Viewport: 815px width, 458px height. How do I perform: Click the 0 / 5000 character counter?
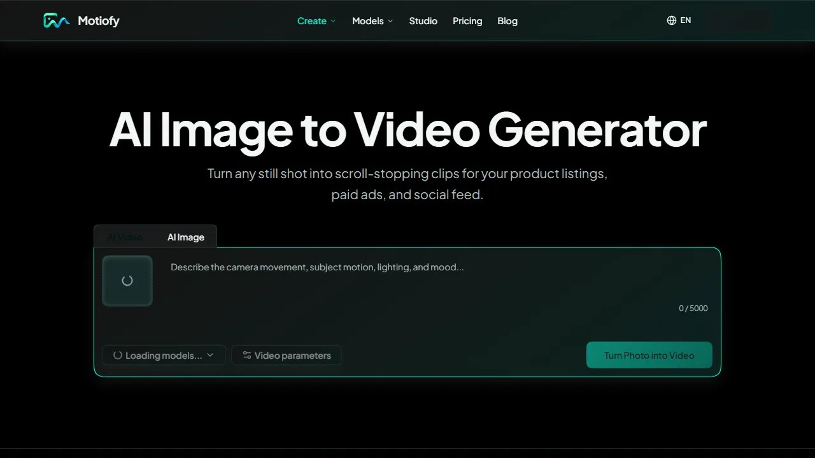693,309
